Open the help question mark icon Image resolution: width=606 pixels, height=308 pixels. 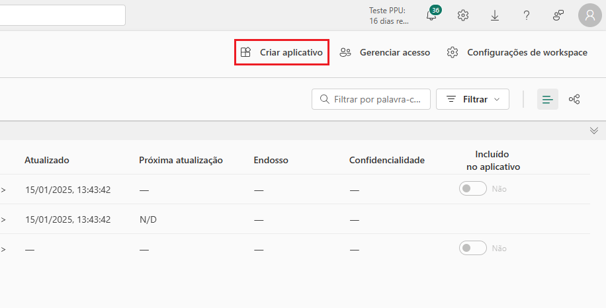(527, 15)
